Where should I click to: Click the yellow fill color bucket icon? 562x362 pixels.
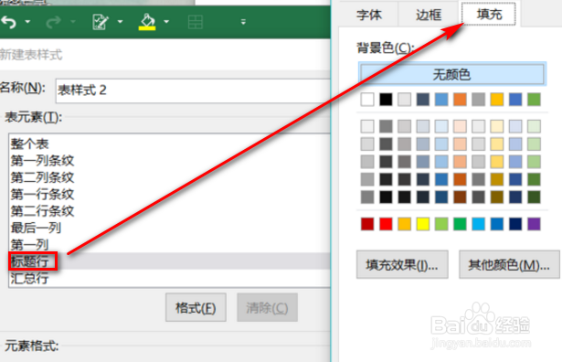(x=147, y=22)
